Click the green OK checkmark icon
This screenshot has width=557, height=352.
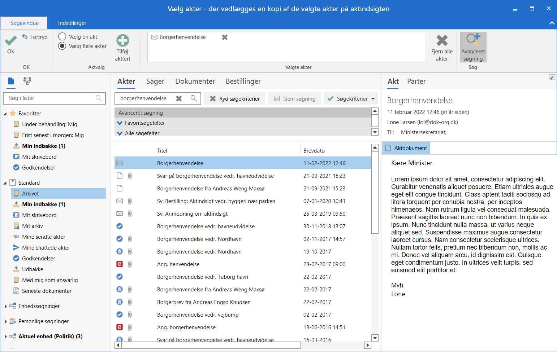(x=11, y=40)
